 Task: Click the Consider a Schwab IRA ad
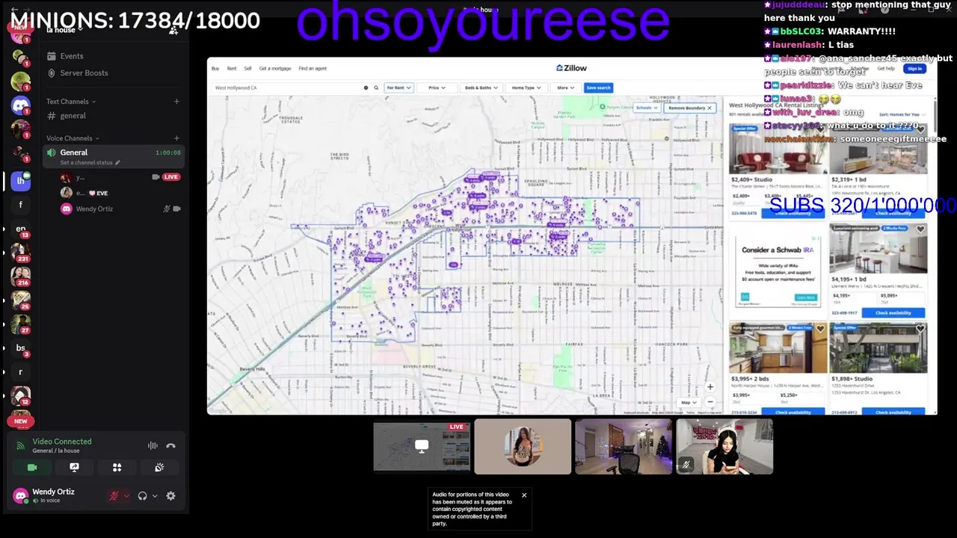click(x=778, y=272)
